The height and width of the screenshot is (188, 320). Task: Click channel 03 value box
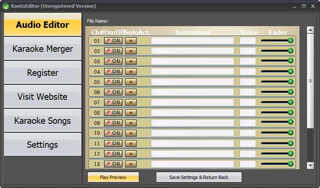[248, 61]
